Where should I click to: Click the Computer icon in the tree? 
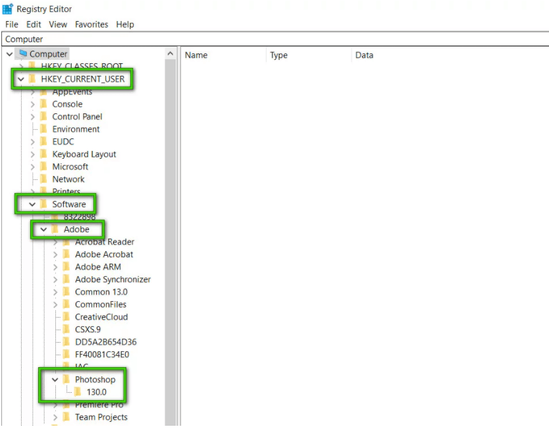tap(23, 53)
